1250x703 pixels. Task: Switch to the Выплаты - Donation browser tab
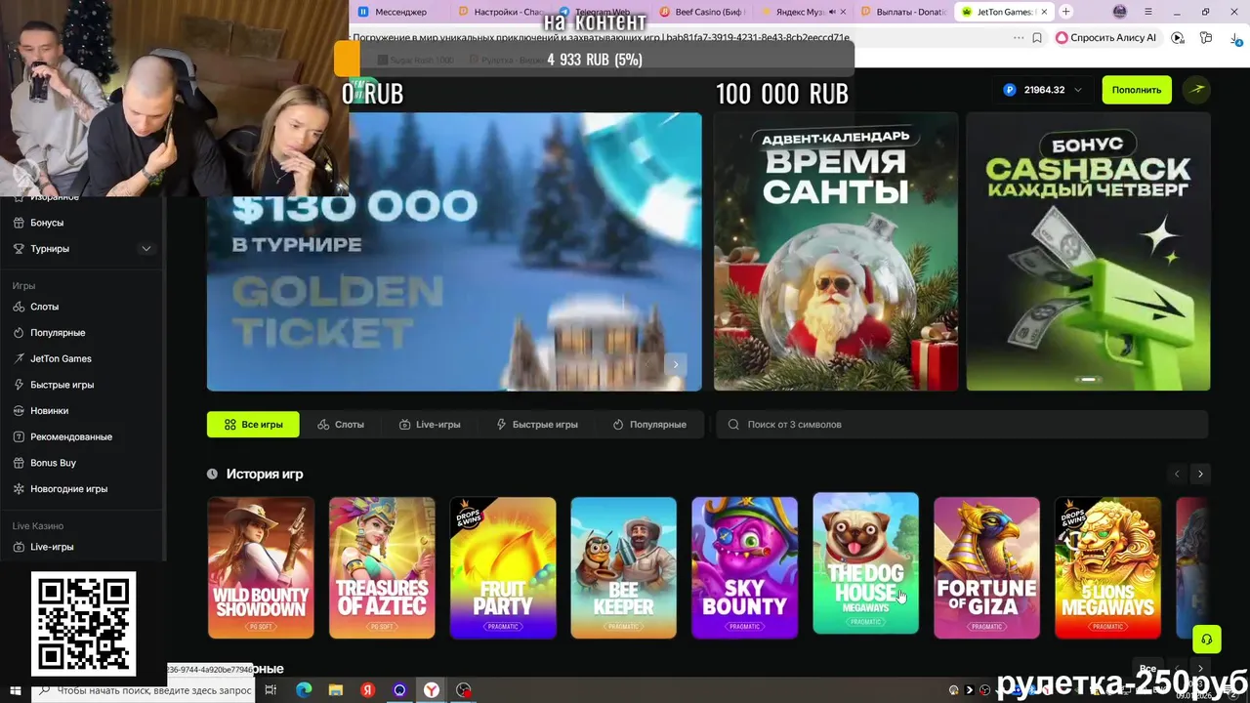(x=903, y=12)
